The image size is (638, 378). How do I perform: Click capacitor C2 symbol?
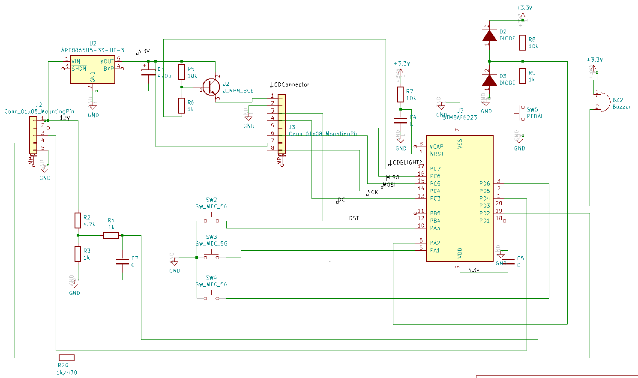[123, 261]
